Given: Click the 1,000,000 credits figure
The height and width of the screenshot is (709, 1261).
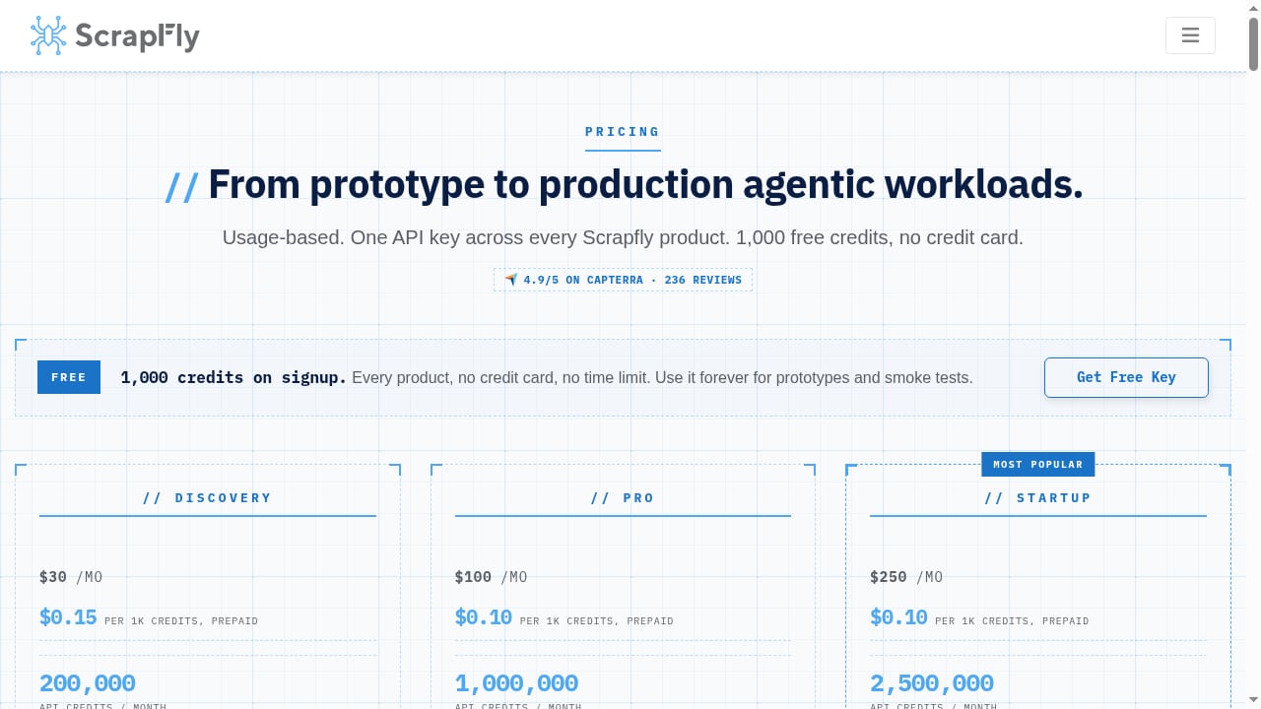Looking at the screenshot, I should pos(516,682).
